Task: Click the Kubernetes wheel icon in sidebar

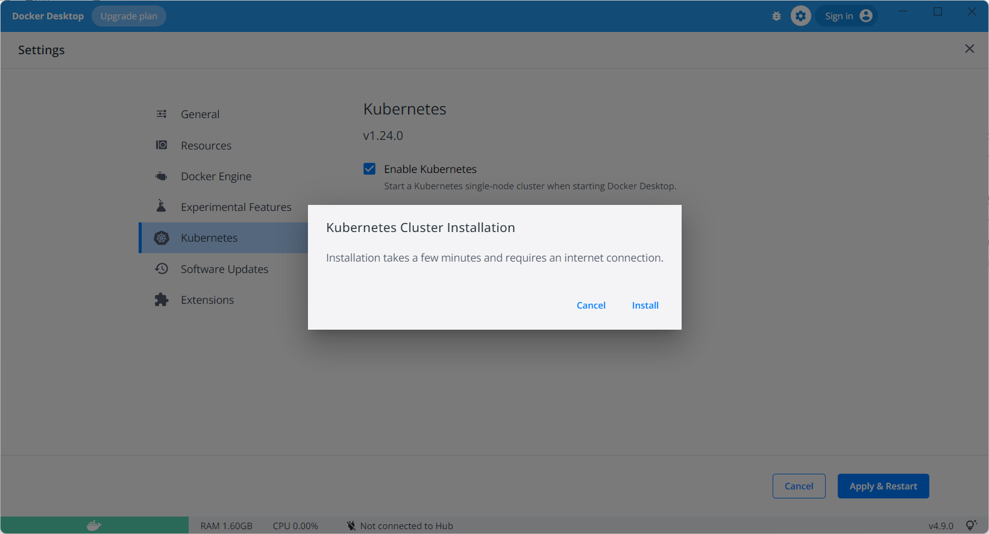Action: coord(162,237)
